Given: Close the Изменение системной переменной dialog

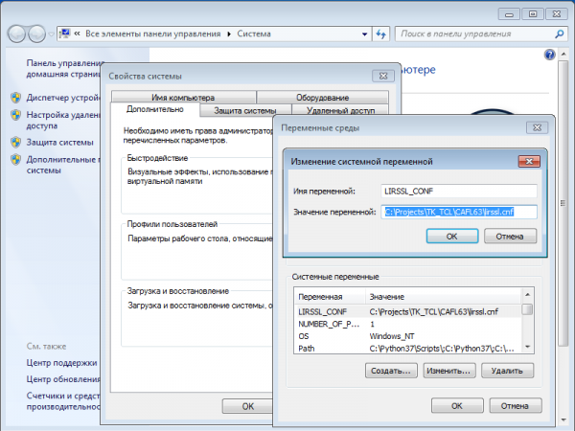Looking at the screenshot, I should pyautogui.click(x=527, y=162).
